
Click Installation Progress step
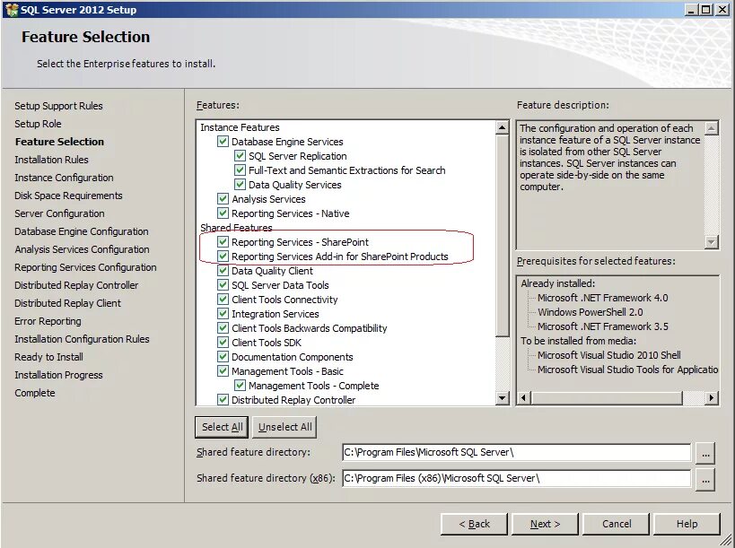58,375
